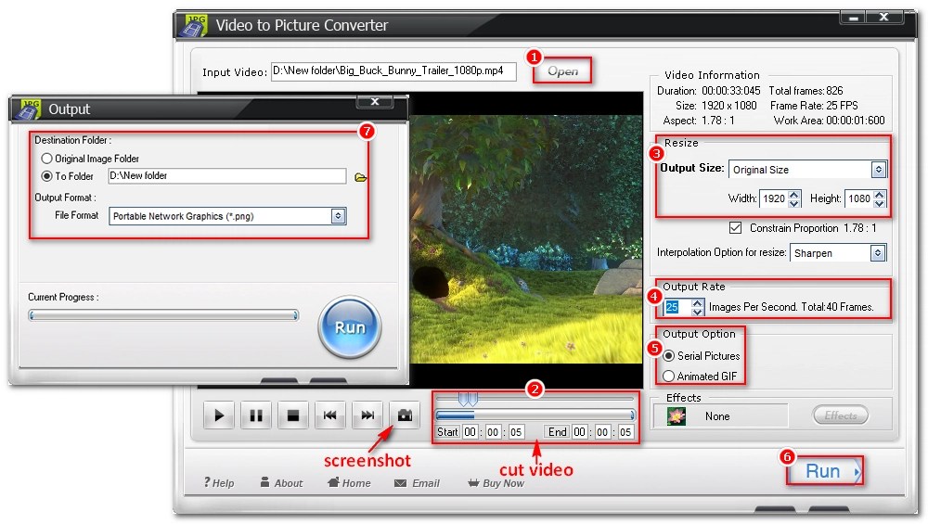Stop the video playback
The image size is (928, 524).
[293, 415]
